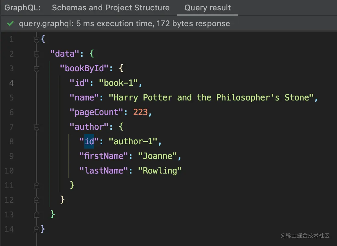The image size is (337, 246).
Task: Click the "Joanne" value
Action: click(x=157, y=156)
